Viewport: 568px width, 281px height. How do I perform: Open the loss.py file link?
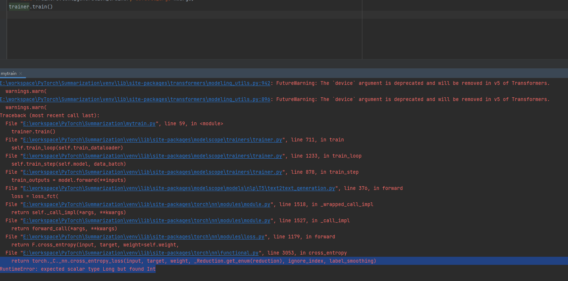click(144, 237)
